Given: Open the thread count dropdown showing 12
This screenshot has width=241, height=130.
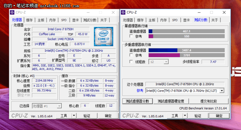Looking at the screenshot, I should [166, 62].
